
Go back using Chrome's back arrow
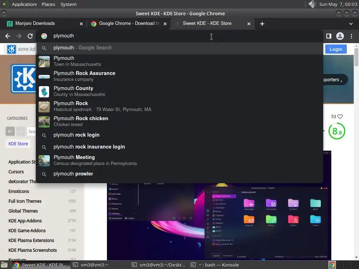(x=8, y=36)
